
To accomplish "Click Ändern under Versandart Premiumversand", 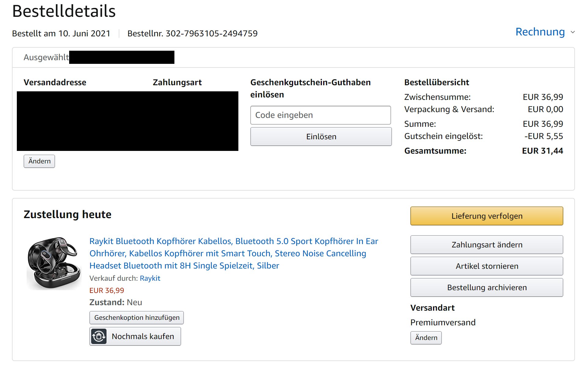I will 426,338.
